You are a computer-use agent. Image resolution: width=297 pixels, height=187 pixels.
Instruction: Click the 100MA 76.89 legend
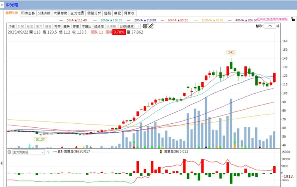click(x=209, y=20)
